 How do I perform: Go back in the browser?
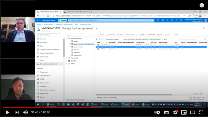tap(38, 16)
